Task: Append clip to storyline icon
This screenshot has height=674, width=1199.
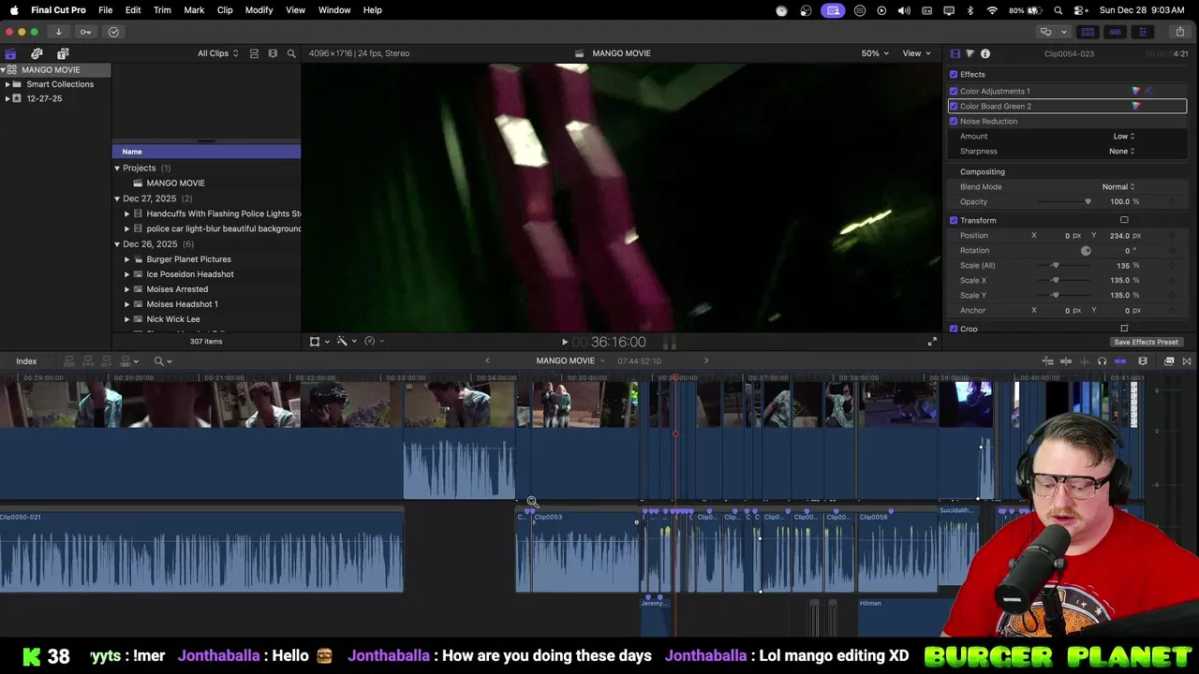Action: pyautogui.click(x=106, y=361)
